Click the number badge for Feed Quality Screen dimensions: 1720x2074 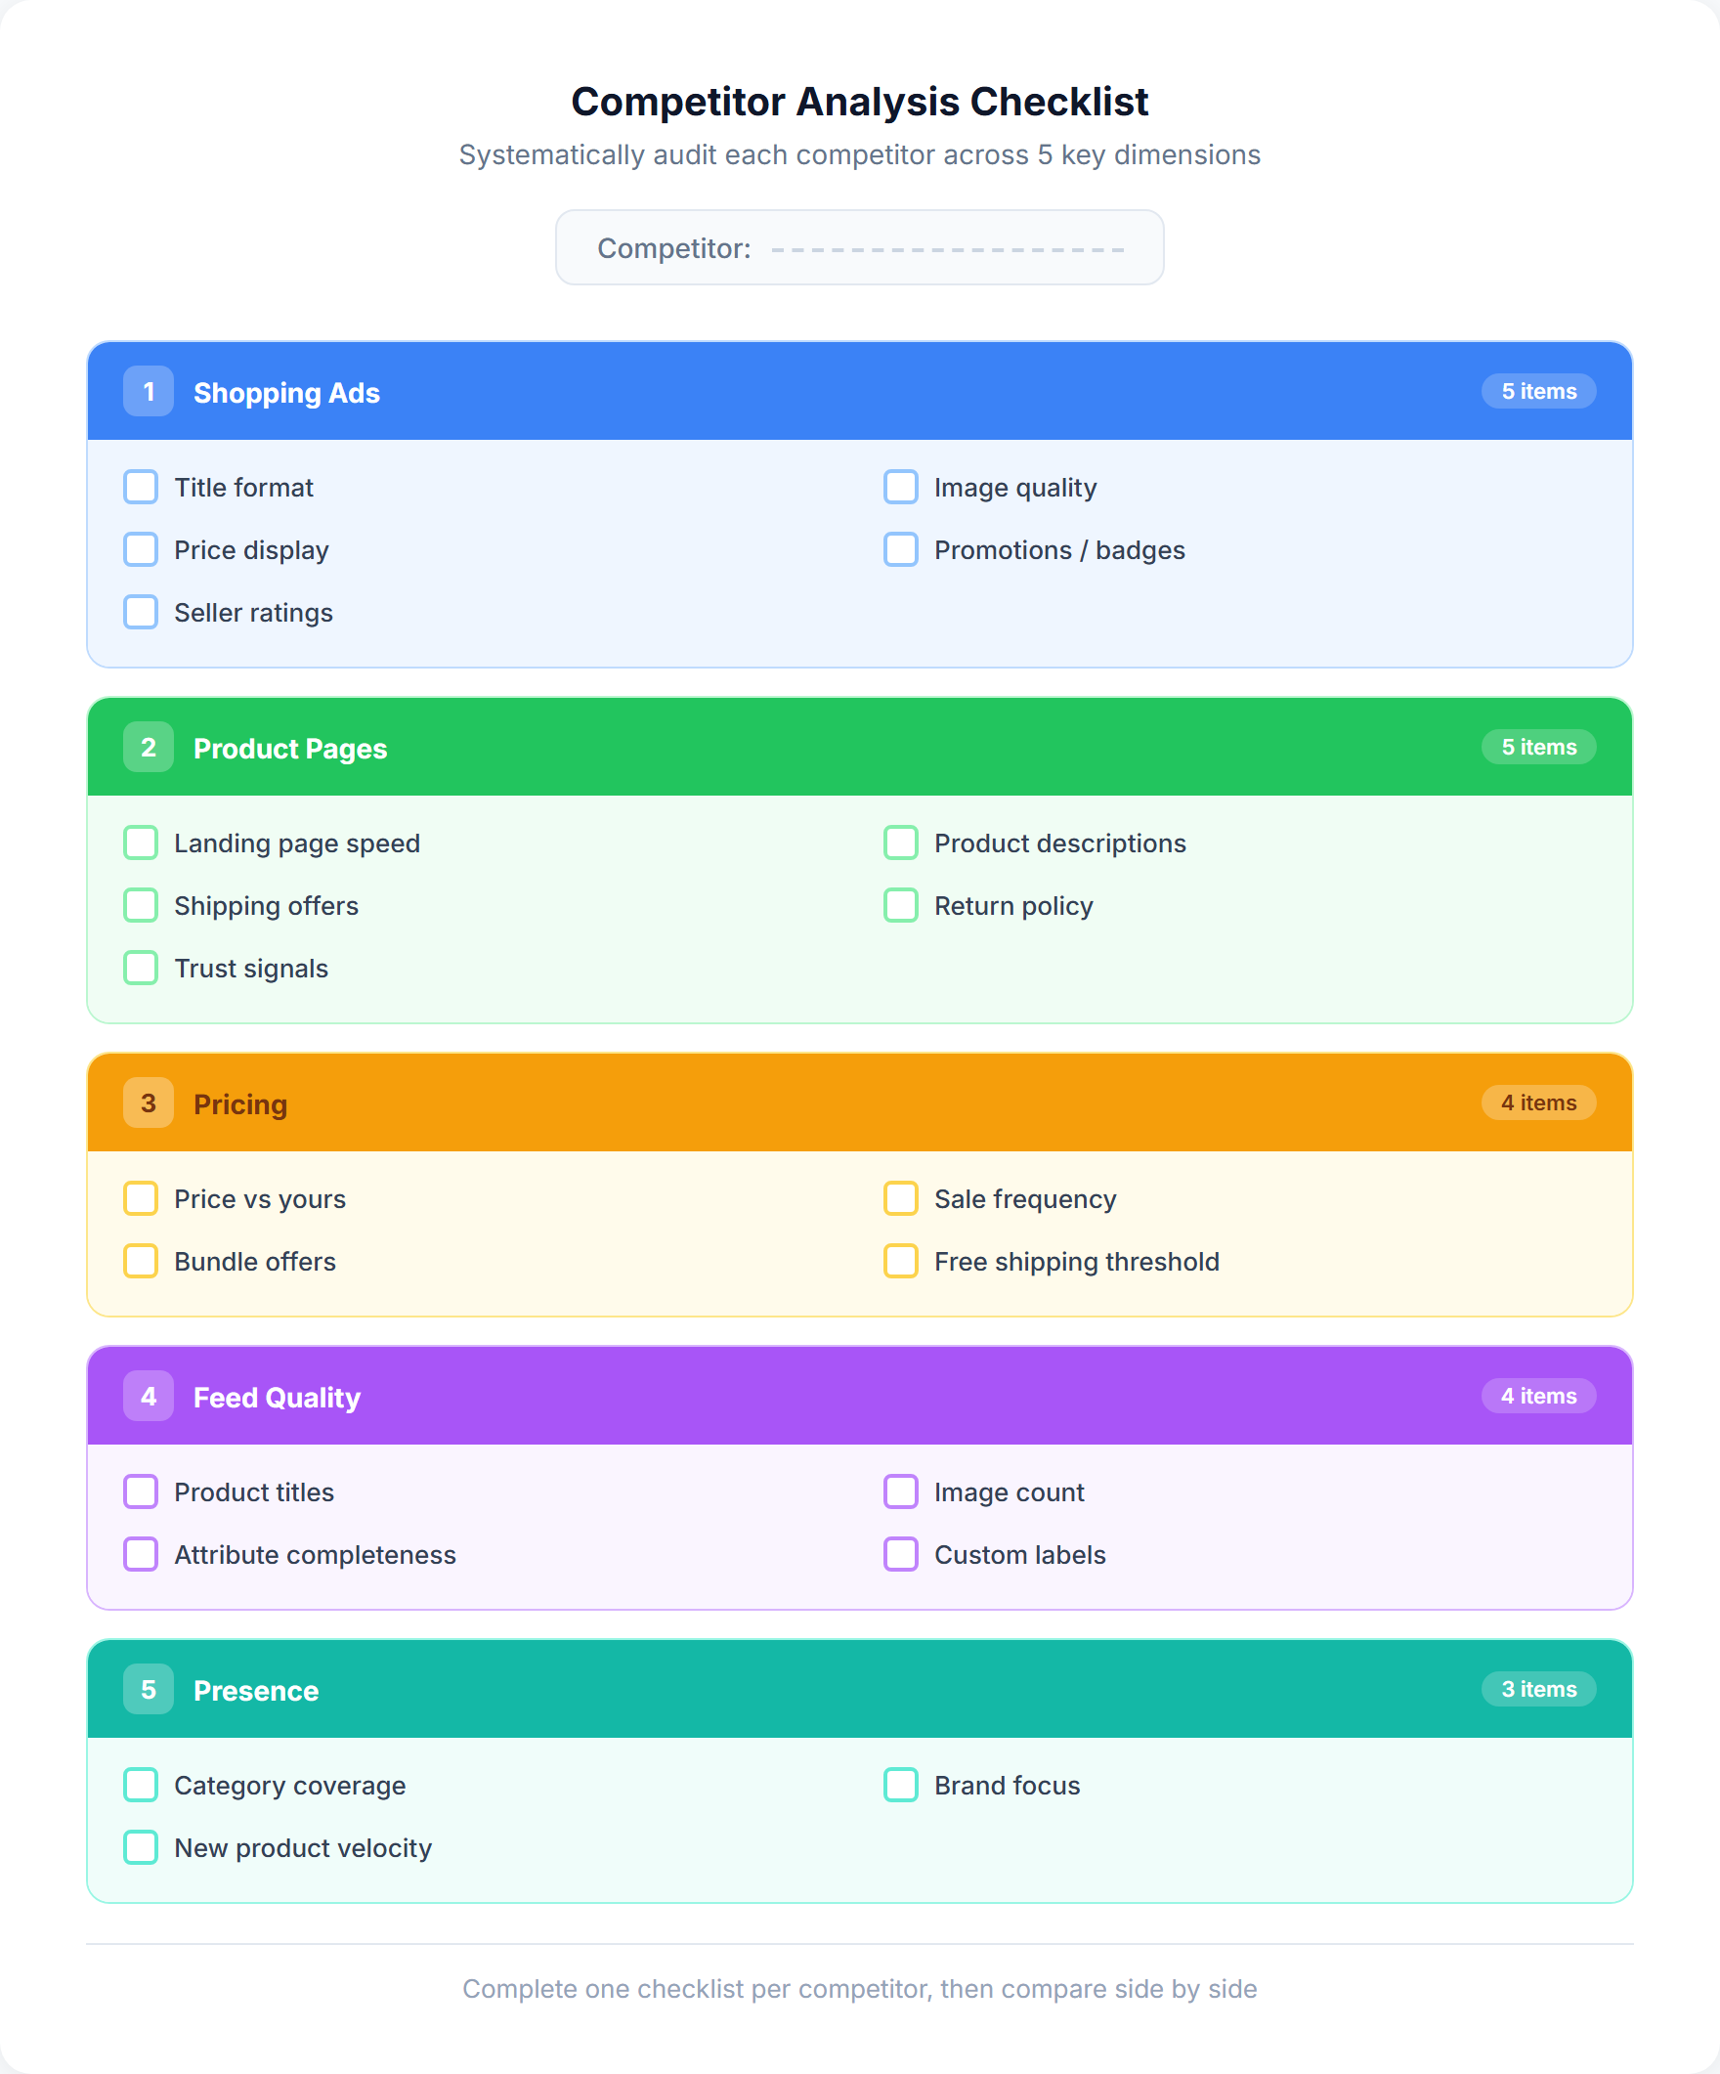(149, 1396)
